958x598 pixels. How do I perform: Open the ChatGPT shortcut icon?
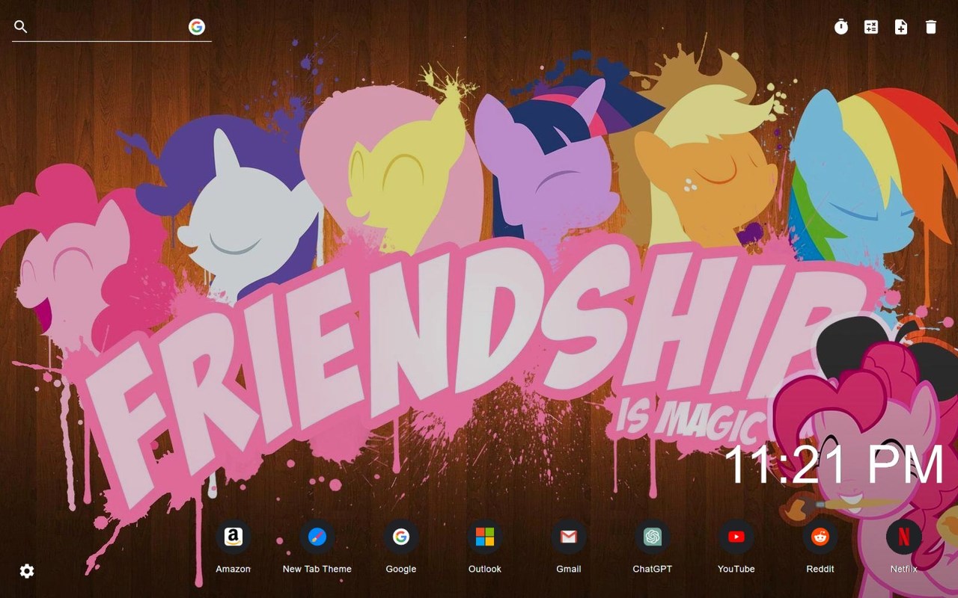click(x=653, y=537)
